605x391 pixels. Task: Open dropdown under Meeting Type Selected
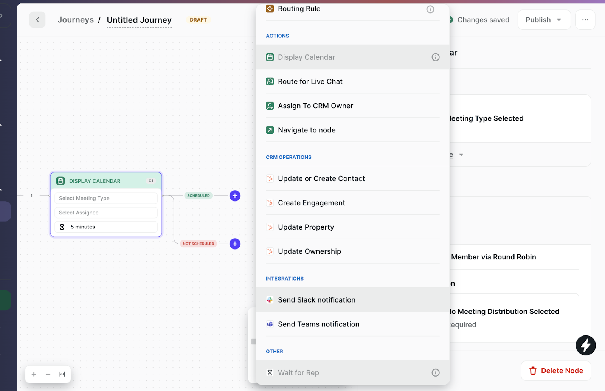click(x=461, y=155)
